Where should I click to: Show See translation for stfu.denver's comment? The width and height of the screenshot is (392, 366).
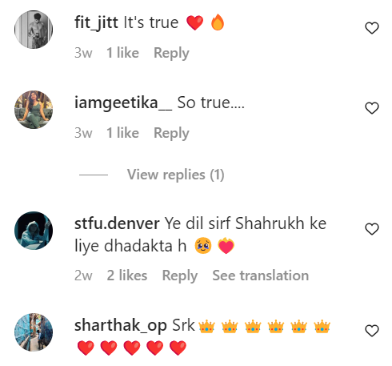pos(261,276)
